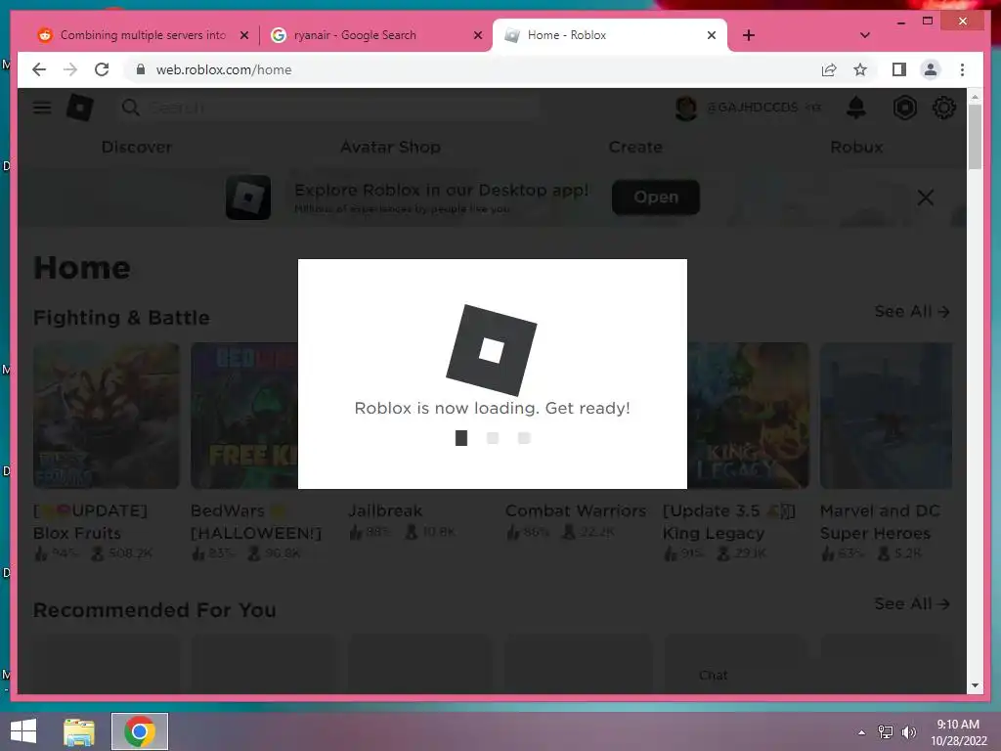Screen dimensions: 1001x751
Task: Click the Roblox desktop app icon in banner
Action: coord(248,198)
